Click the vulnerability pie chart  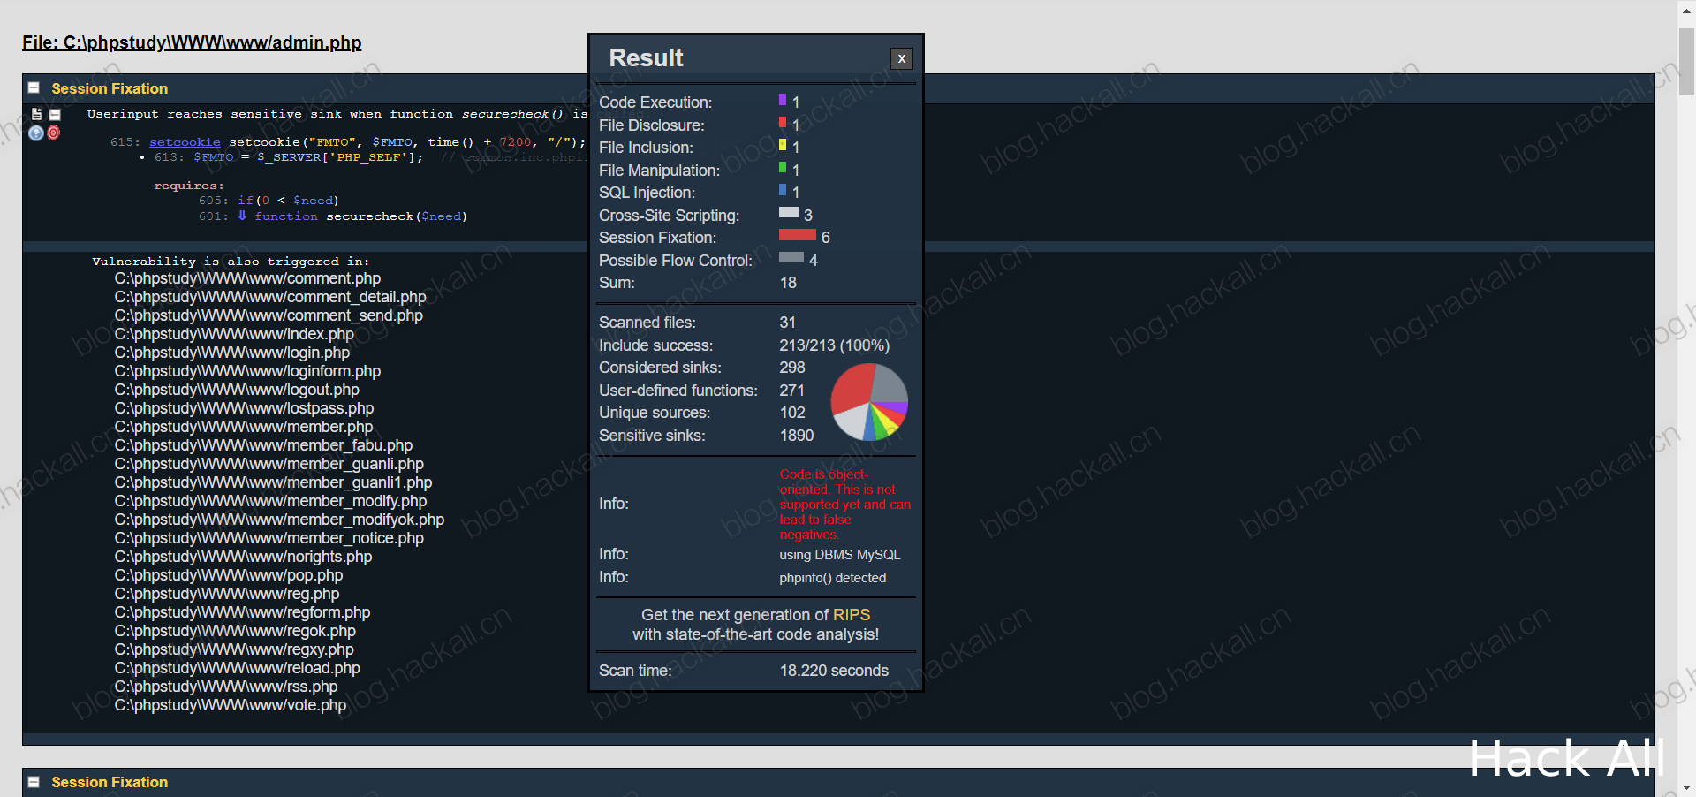click(869, 402)
